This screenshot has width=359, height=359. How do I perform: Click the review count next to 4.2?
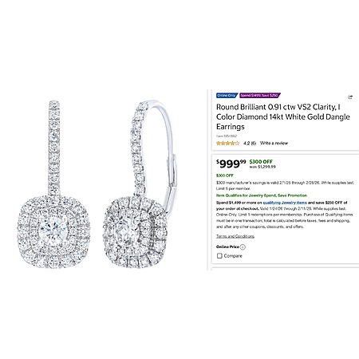[254, 144]
